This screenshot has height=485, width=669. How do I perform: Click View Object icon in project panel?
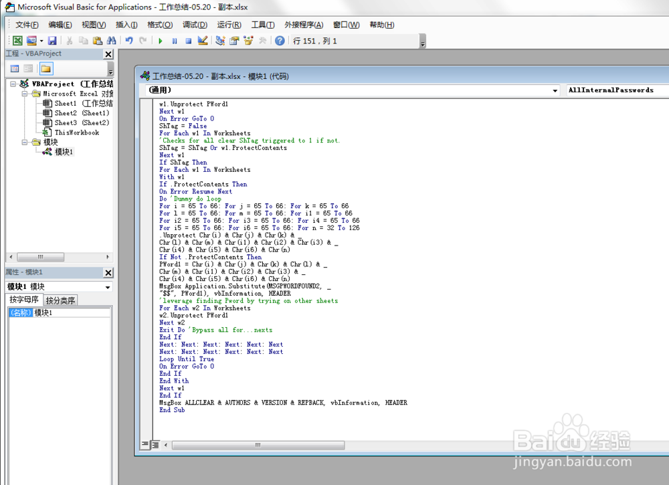pos(28,69)
